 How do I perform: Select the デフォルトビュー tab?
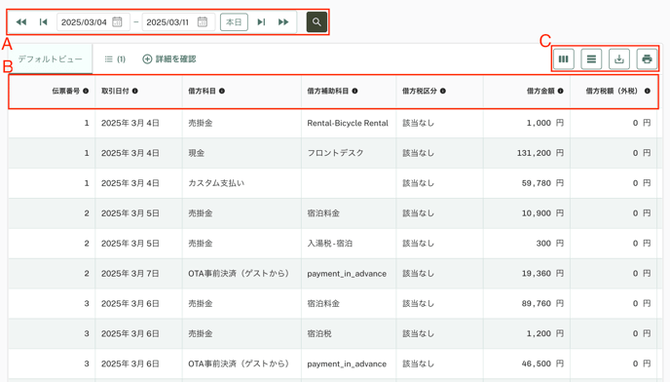point(51,59)
